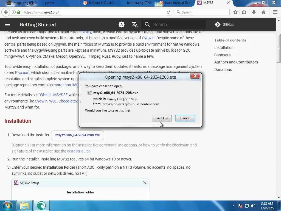This screenshot has width=281, height=211.
Task: Open the Cygwin link near WSL
Action: click(41, 101)
